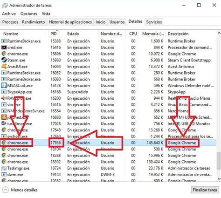Click the Chrome icon on PID 18392 row
The image size is (221, 198).
pyautogui.click(x=4, y=162)
